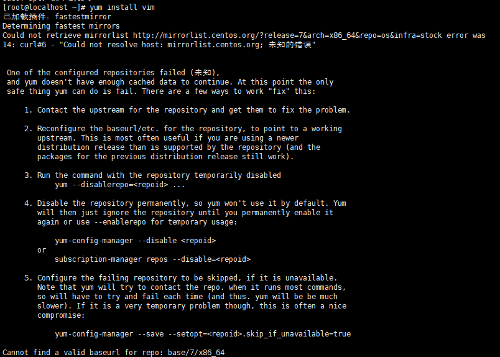The height and width of the screenshot is (357, 500).
Task: Click the 'yum-config-manager --disable <repoid>' command
Action: (135, 241)
